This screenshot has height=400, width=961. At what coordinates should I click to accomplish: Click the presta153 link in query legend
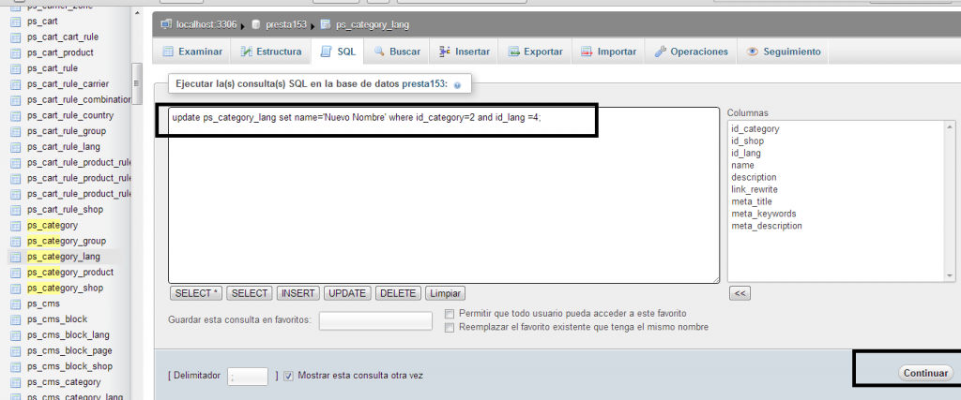(425, 83)
